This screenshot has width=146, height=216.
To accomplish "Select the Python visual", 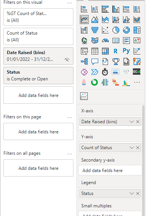I will pos(126,51).
